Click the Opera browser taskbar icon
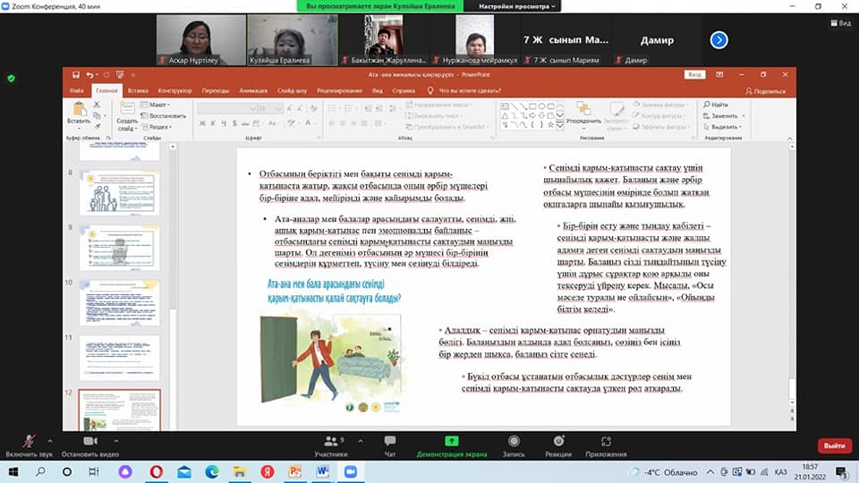Screen dimensions: 859x483 coord(157,471)
